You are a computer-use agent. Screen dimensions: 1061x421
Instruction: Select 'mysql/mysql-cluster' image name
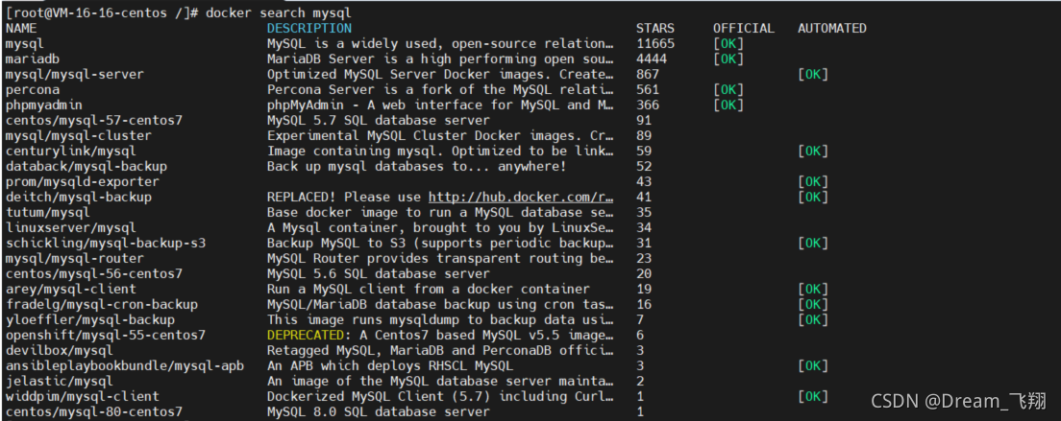[x=78, y=135]
